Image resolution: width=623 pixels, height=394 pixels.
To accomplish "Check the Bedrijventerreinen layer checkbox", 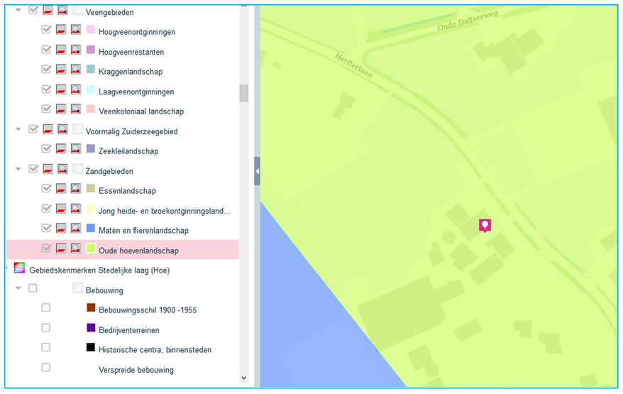I will [46, 327].
